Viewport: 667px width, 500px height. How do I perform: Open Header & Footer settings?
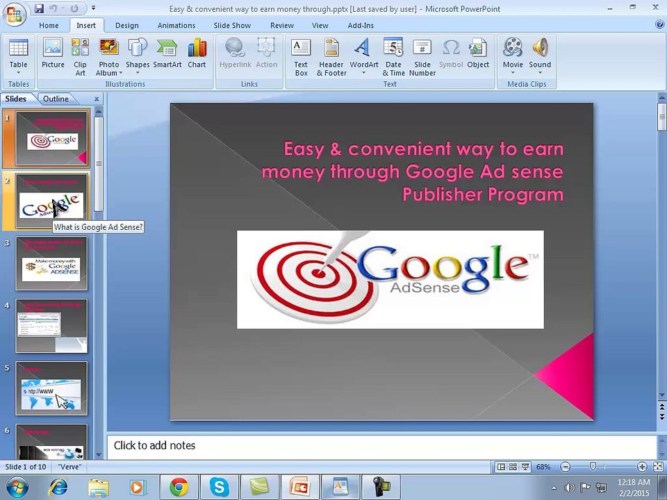point(331,57)
